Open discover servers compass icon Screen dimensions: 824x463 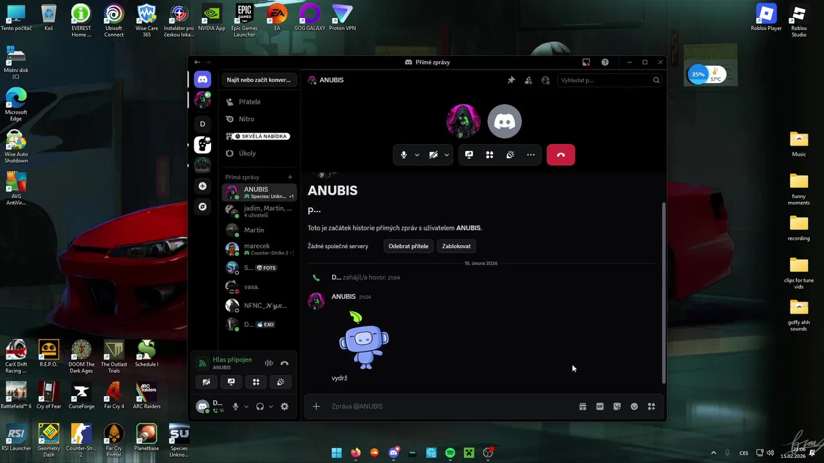coord(203,206)
